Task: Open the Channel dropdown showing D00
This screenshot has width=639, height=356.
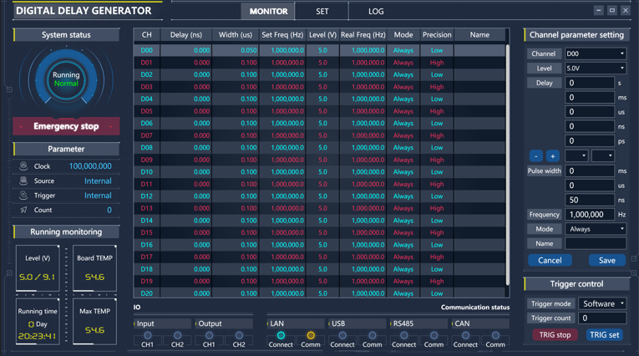Action: click(x=595, y=53)
